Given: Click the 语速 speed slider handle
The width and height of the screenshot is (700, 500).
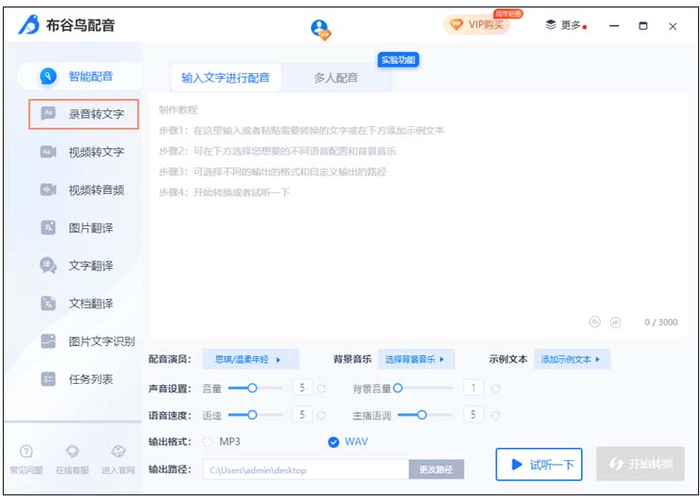Looking at the screenshot, I should (x=252, y=415).
